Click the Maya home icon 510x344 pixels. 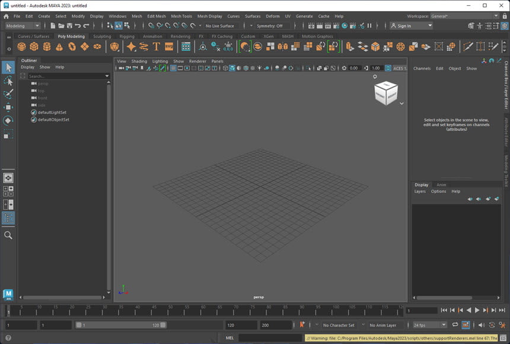(6, 16)
